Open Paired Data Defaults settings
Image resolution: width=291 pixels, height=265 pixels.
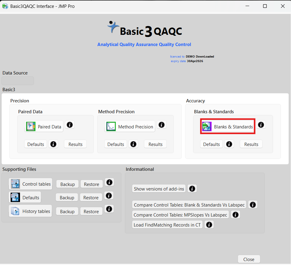36,144
